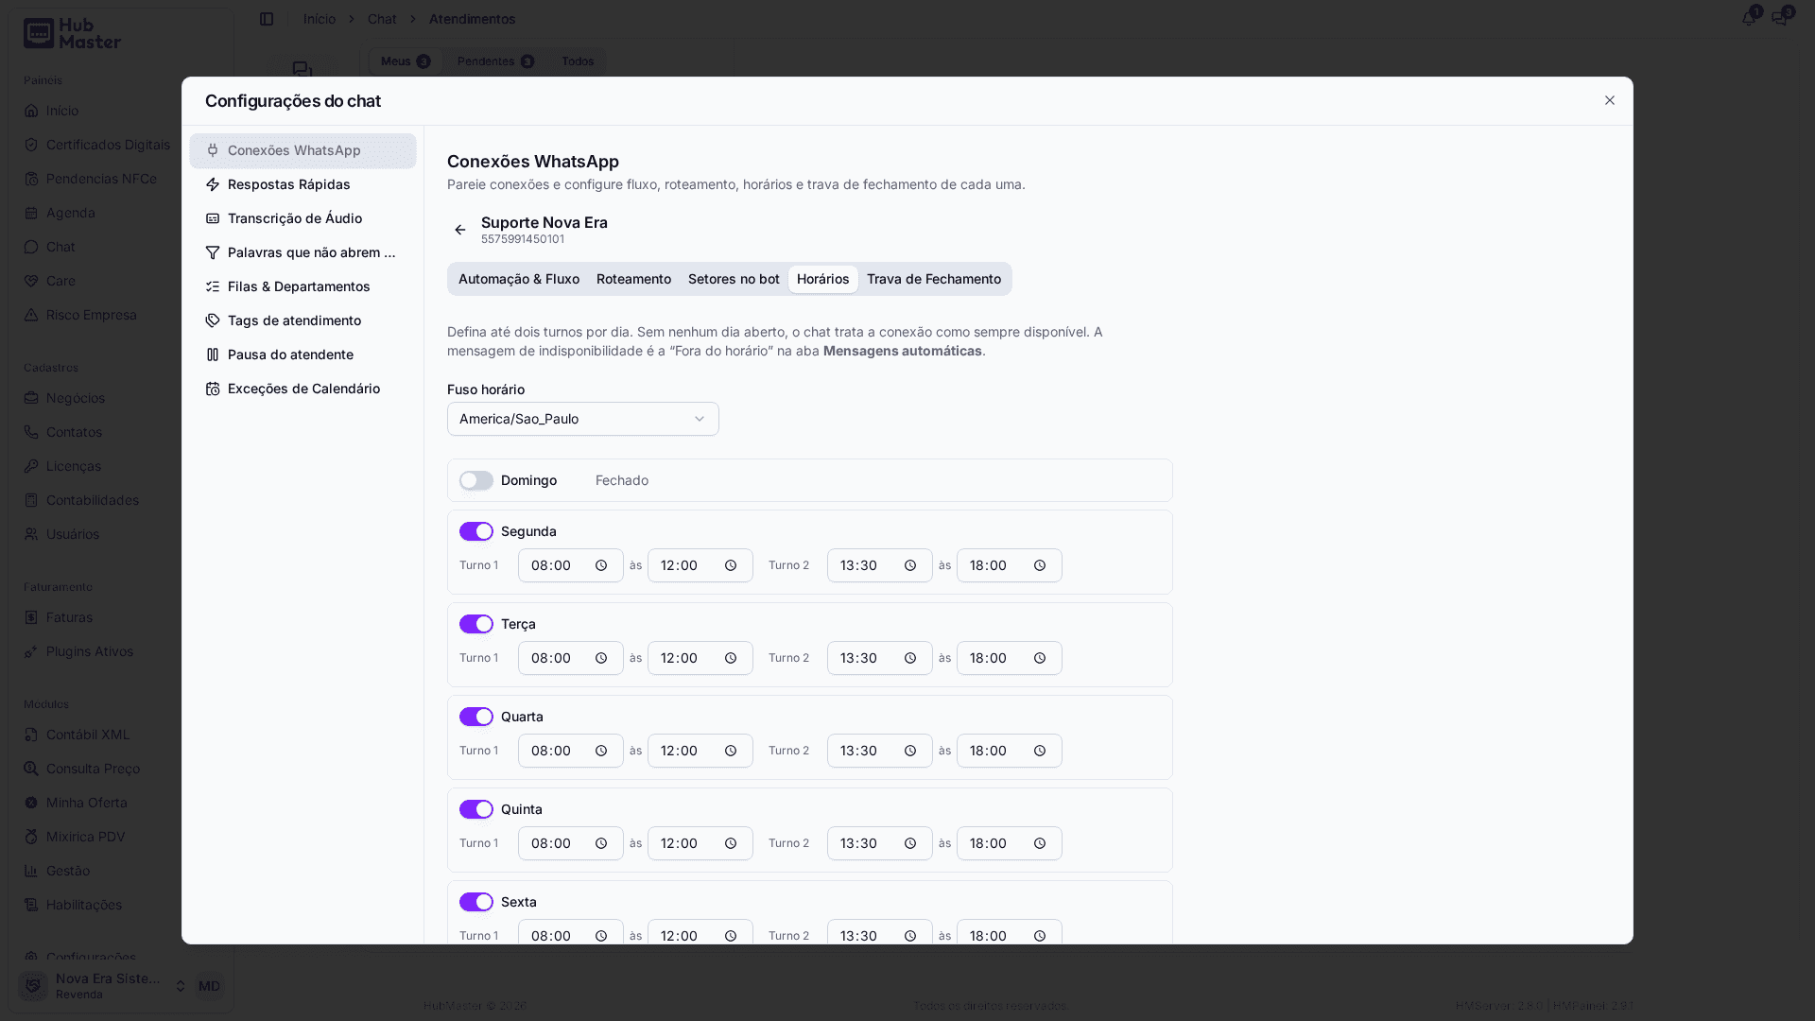Open clock picker for Terça Turno 2 end
Screen dimensions: 1815x1021
pos(1040,658)
